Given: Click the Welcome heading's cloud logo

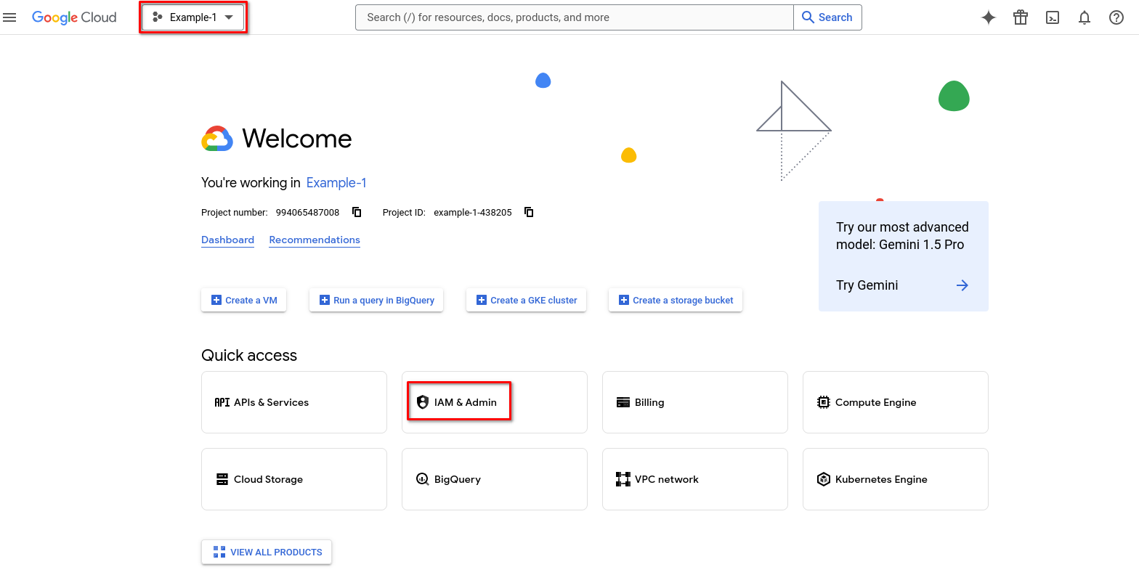Looking at the screenshot, I should tap(217, 139).
